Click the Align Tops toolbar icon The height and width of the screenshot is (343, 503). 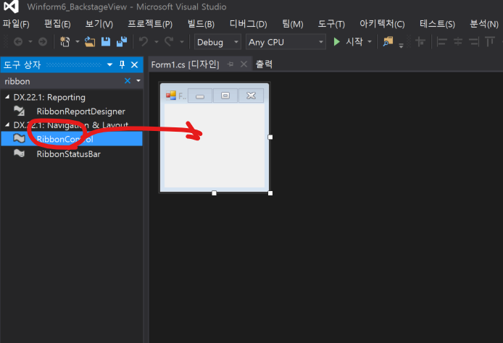tap(490, 42)
